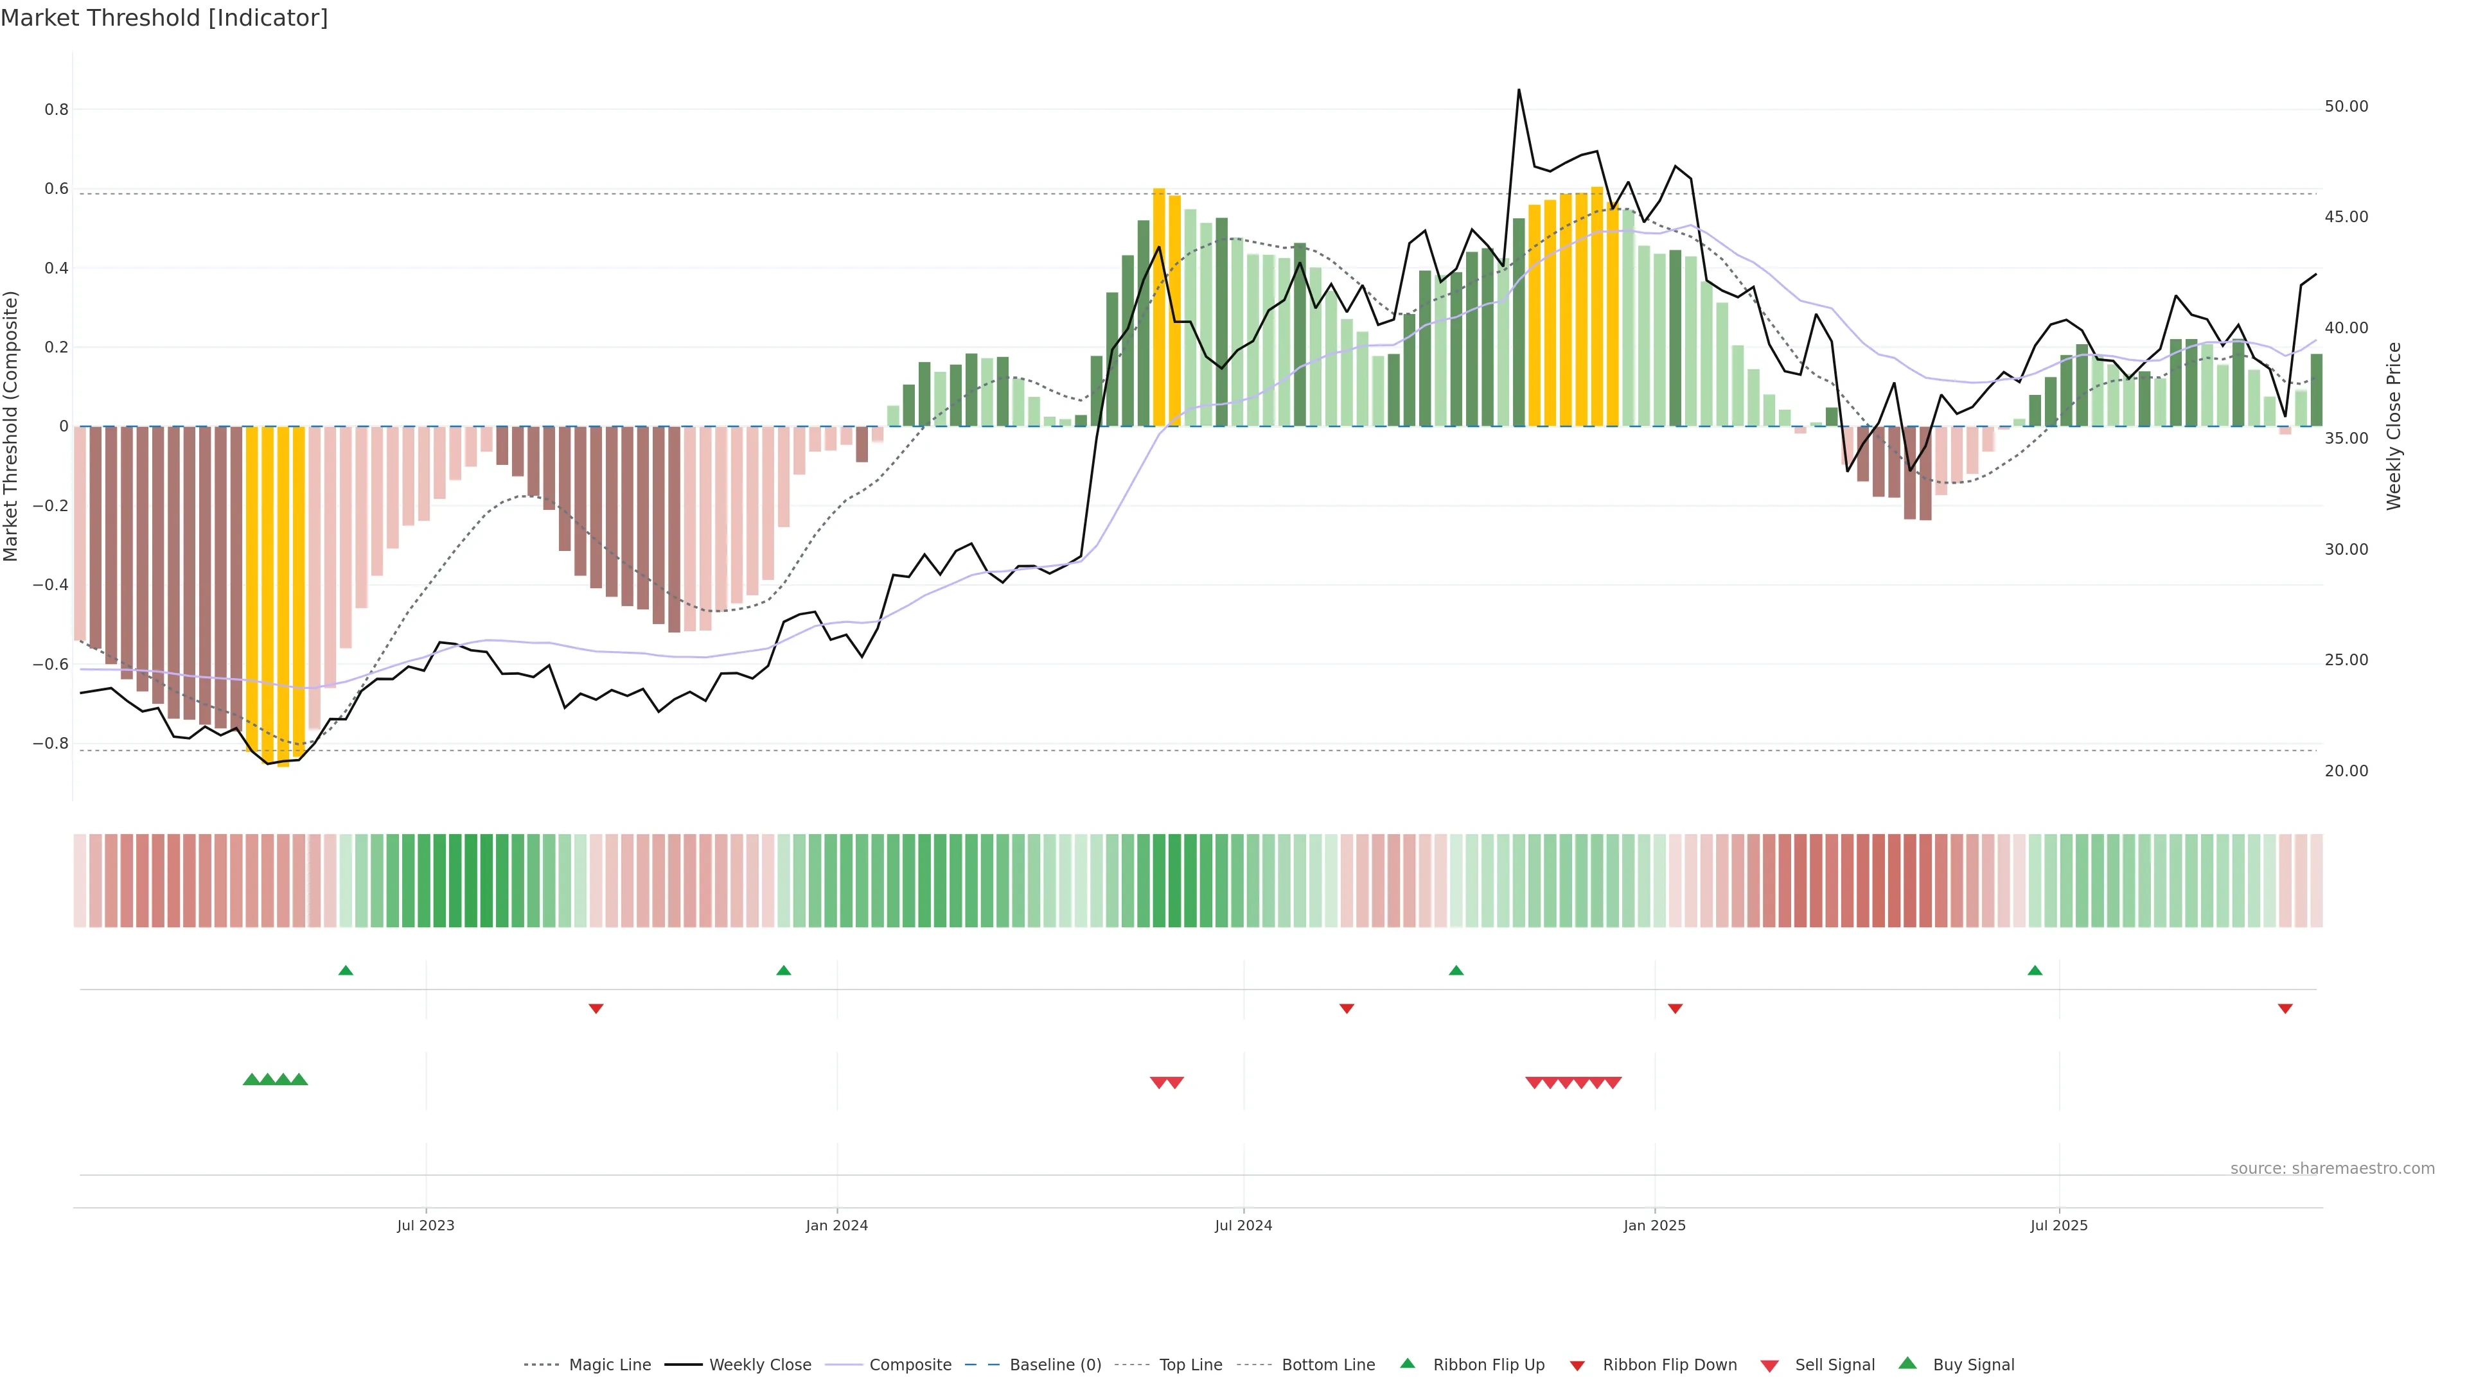Image resolution: width=2467 pixels, height=1387 pixels.
Task: Click the leftmost green buy signal triangle
Action: [251, 1079]
